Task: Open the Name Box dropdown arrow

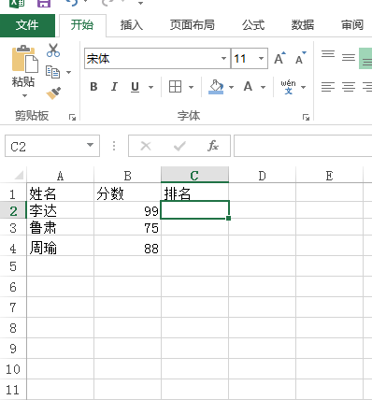Action: point(90,145)
